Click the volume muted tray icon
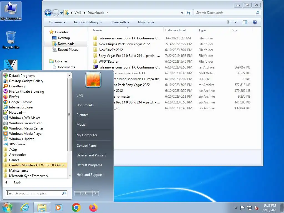284x213 pixels. (256, 208)
